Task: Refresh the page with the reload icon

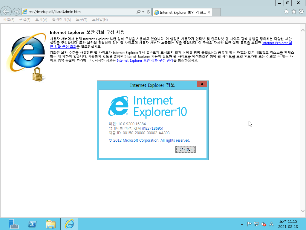Action: pos(148,12)
